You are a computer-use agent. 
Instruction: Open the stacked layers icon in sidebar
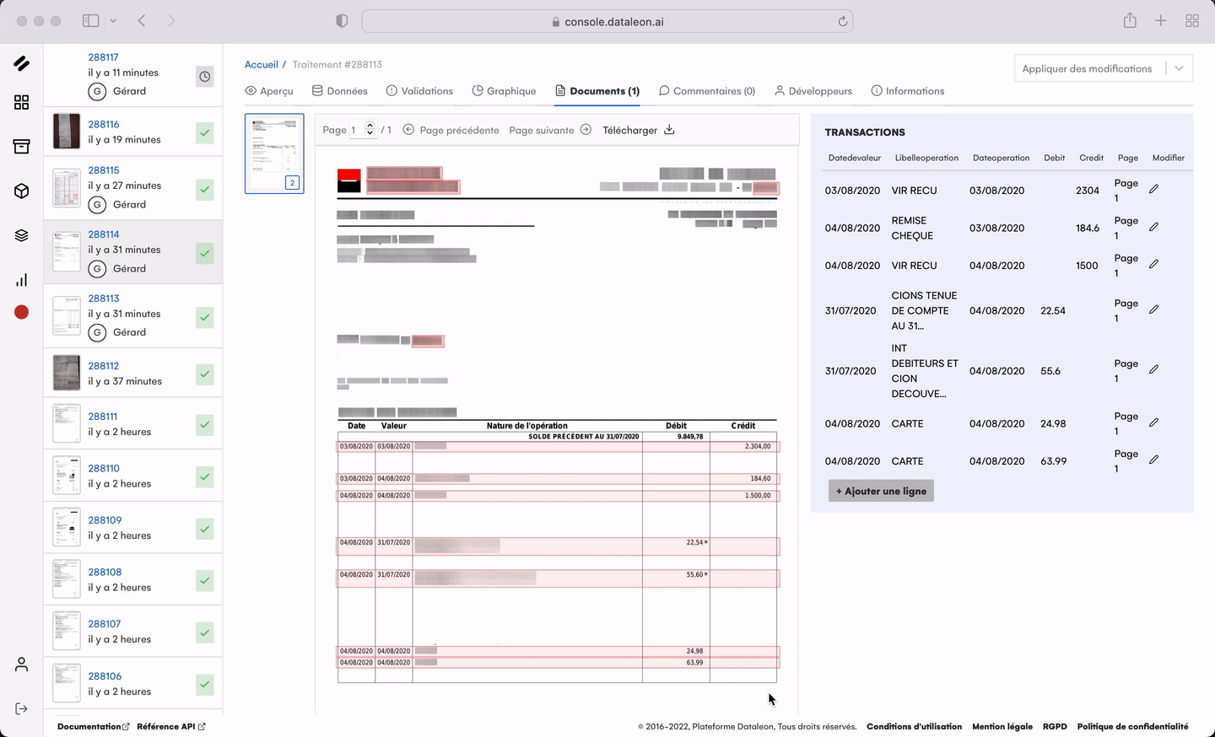(x=22, y=235)
